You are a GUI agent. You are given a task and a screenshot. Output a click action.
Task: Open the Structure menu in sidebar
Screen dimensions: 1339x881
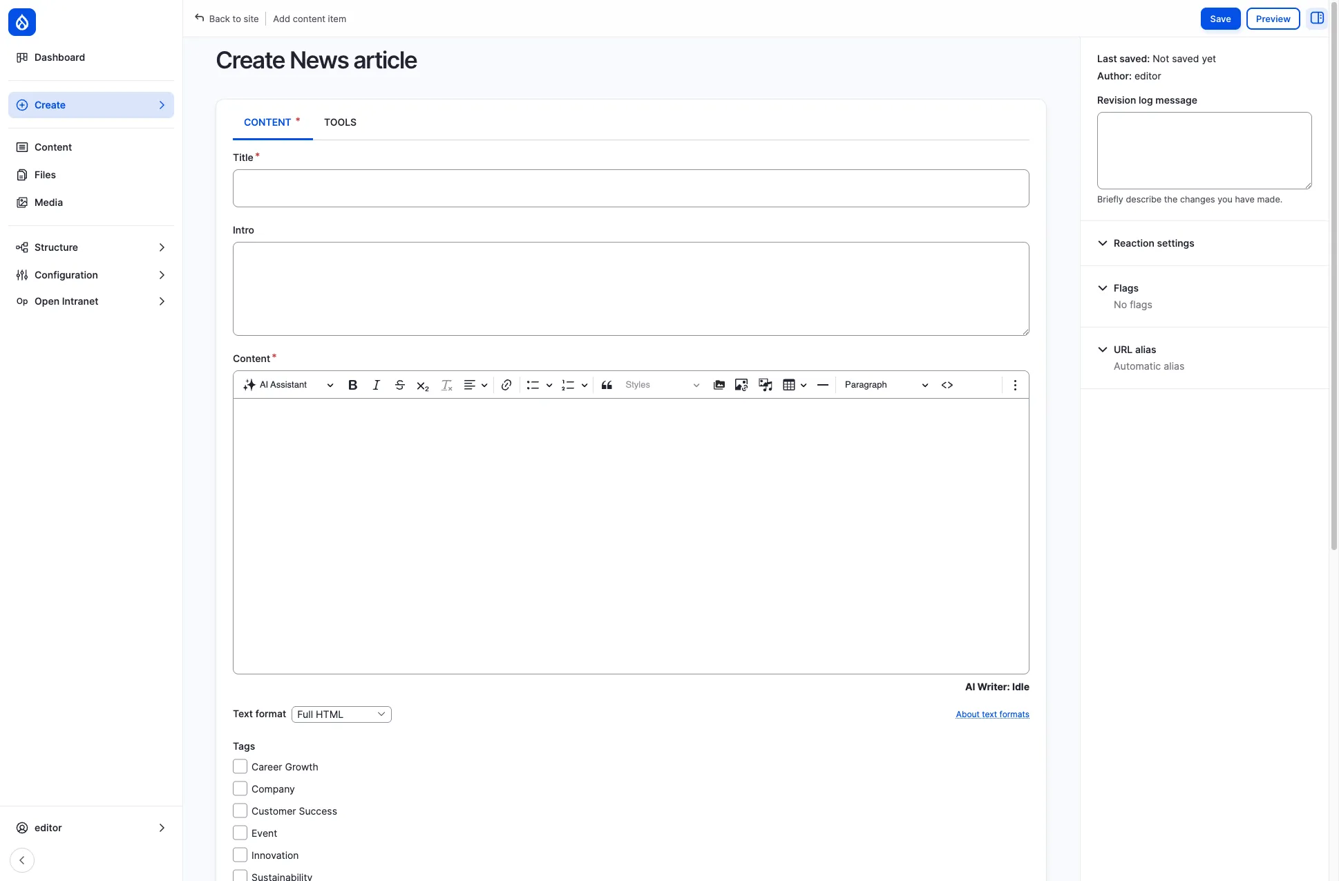(91, 247)
